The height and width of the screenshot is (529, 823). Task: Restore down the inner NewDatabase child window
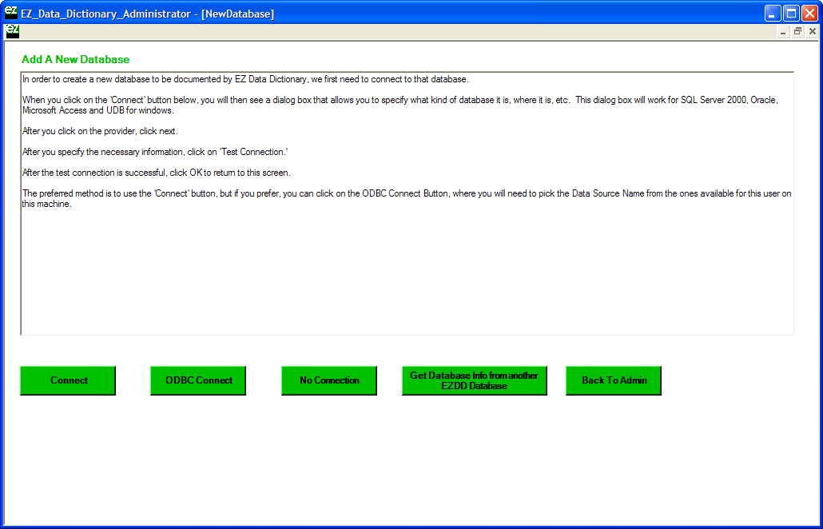[797, 31]
